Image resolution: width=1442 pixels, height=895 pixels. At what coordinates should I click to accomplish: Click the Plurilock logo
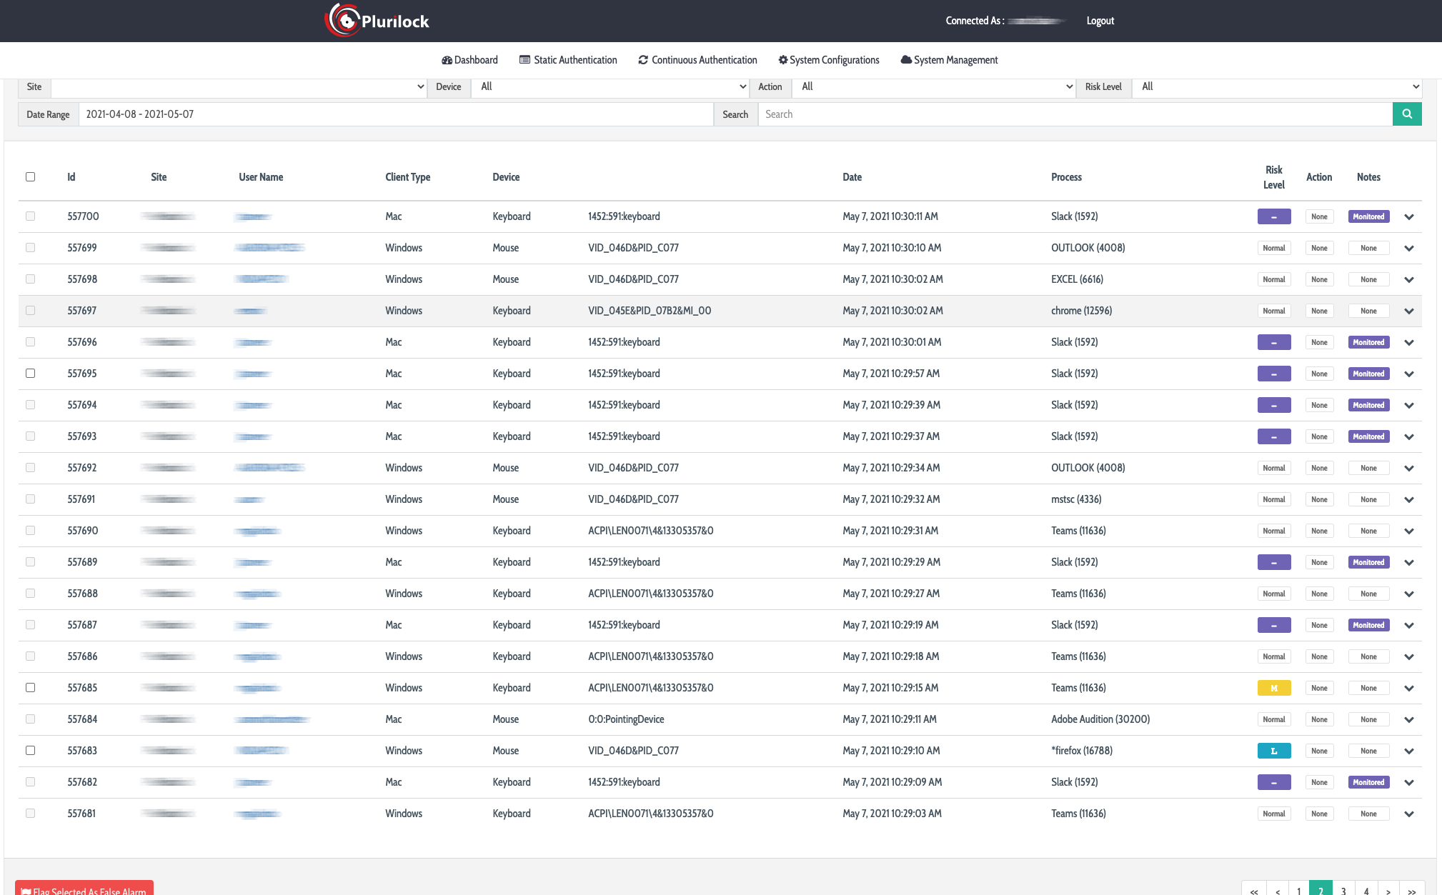(x=377, y=20)
